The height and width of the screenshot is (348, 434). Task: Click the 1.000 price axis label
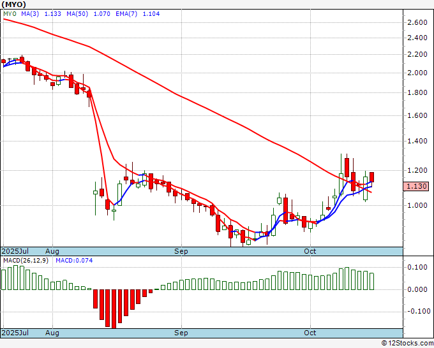click(x=417, y=205)
